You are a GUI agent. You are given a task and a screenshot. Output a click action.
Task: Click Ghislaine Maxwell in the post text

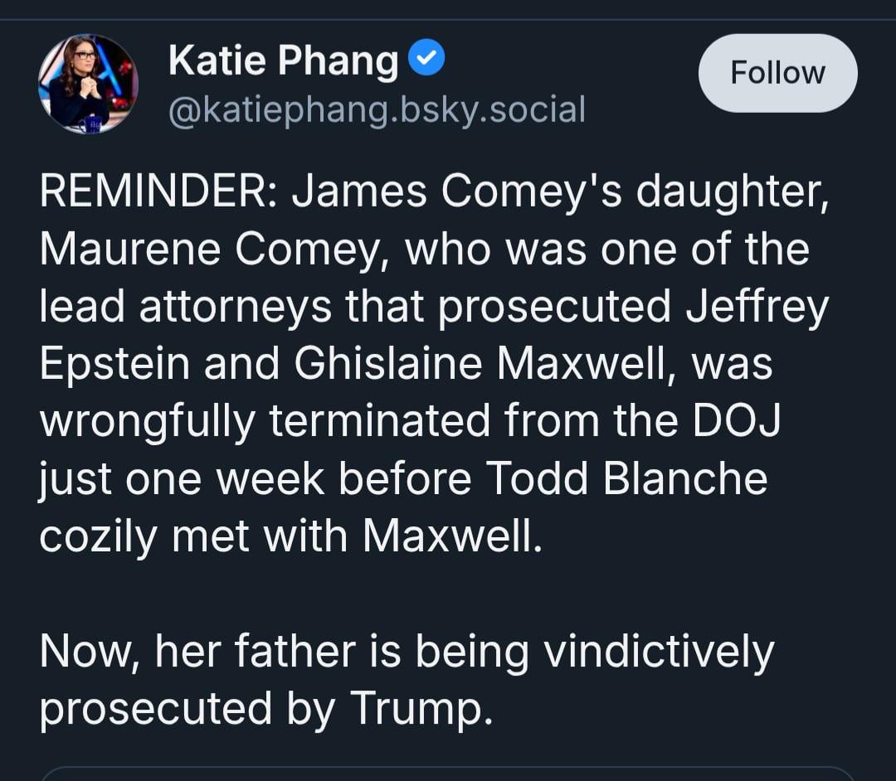click(x=480, y=364)
